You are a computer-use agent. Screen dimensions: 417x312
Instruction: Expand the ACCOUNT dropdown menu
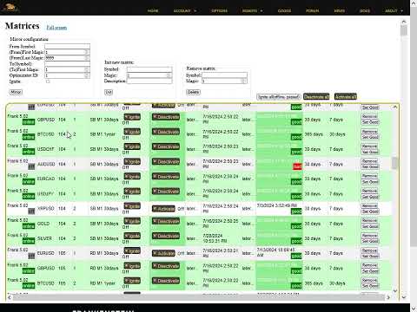tap(185, 10)
